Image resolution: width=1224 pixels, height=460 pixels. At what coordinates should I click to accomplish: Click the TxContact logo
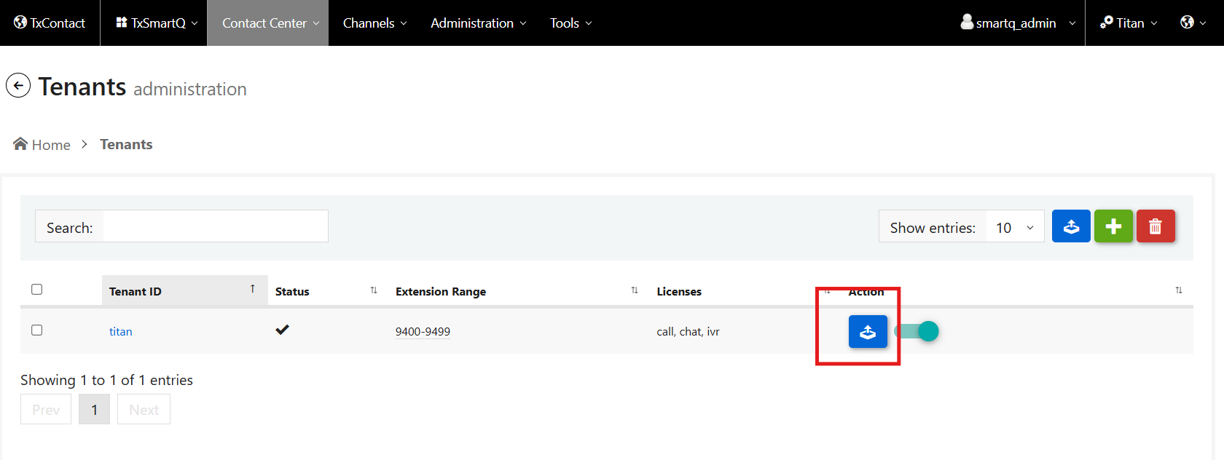click(50, 23)
